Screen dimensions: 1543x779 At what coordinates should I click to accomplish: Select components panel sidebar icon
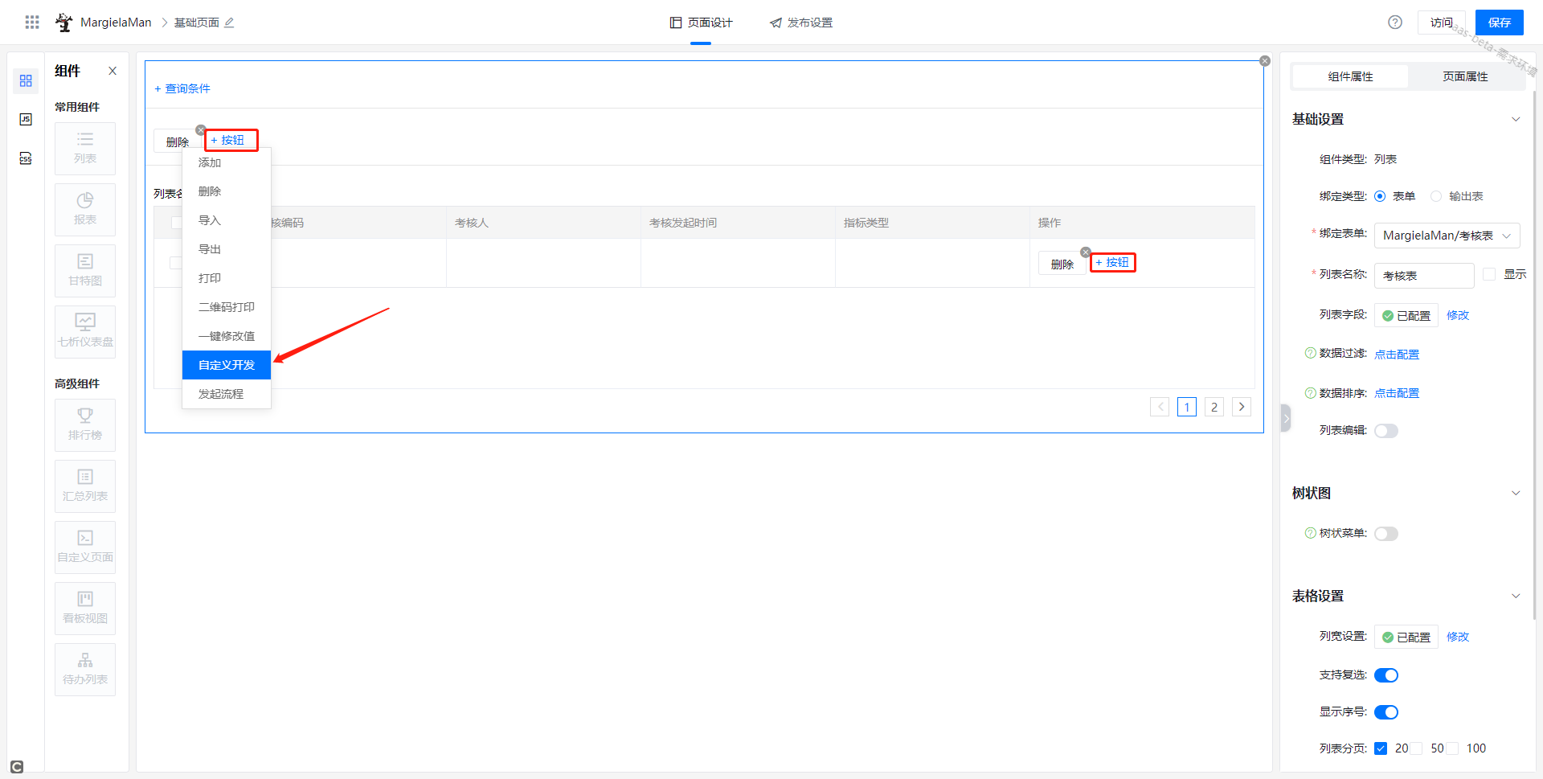pyautogui.click(x=26, y=81)
